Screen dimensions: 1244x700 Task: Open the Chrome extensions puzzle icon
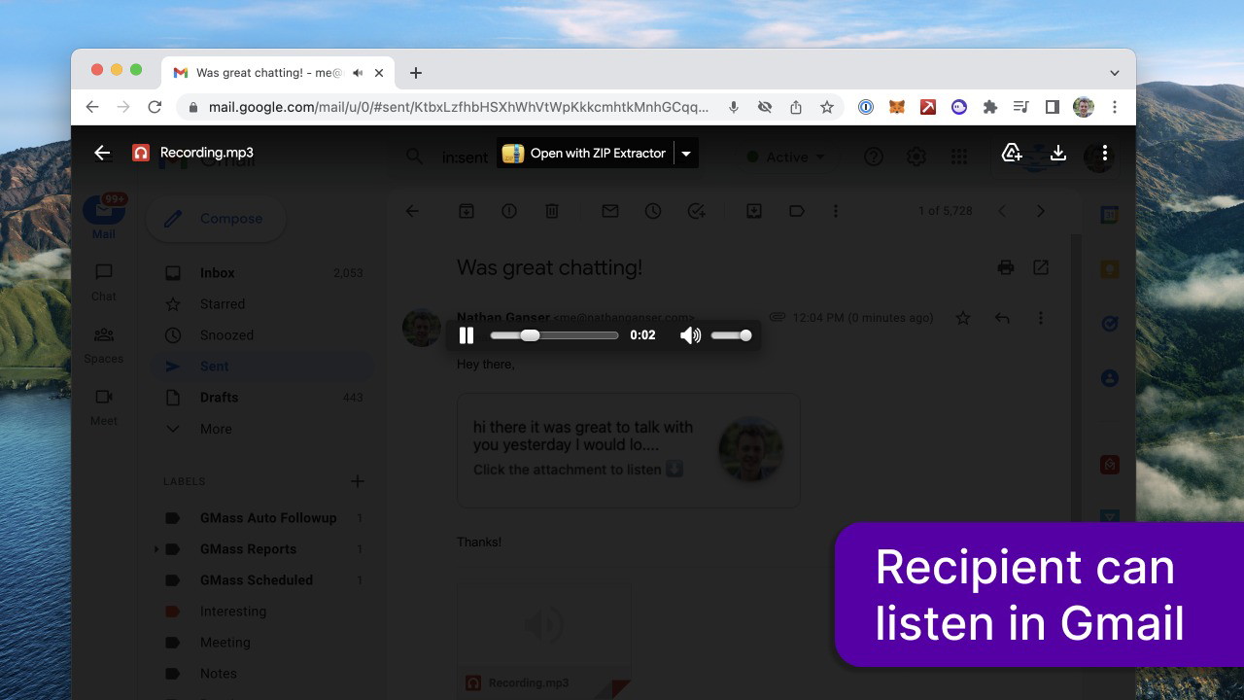[x=990, y=107]
